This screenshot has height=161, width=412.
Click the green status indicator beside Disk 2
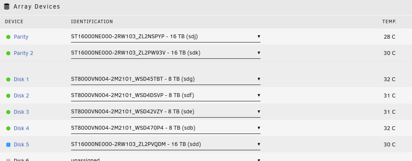pyautogui.click(x=8, y=96)
